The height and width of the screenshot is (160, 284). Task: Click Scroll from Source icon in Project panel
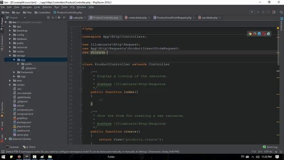coord(48,18)
